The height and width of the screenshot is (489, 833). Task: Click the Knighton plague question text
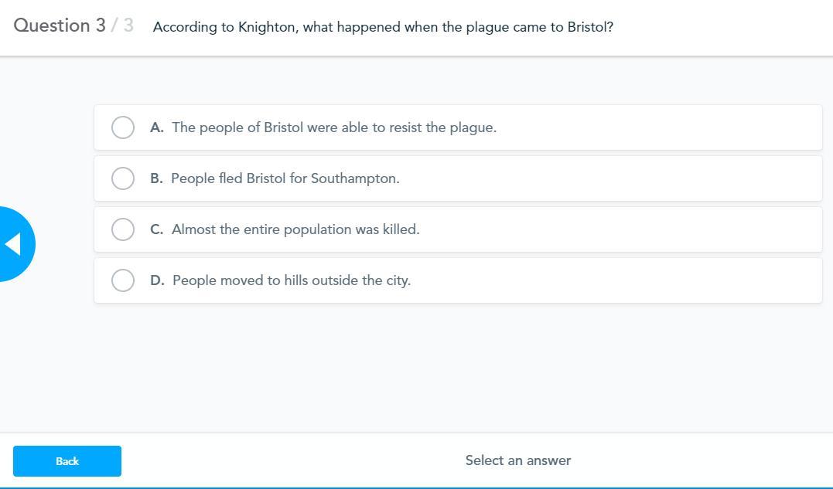click(x=383, y=27)
